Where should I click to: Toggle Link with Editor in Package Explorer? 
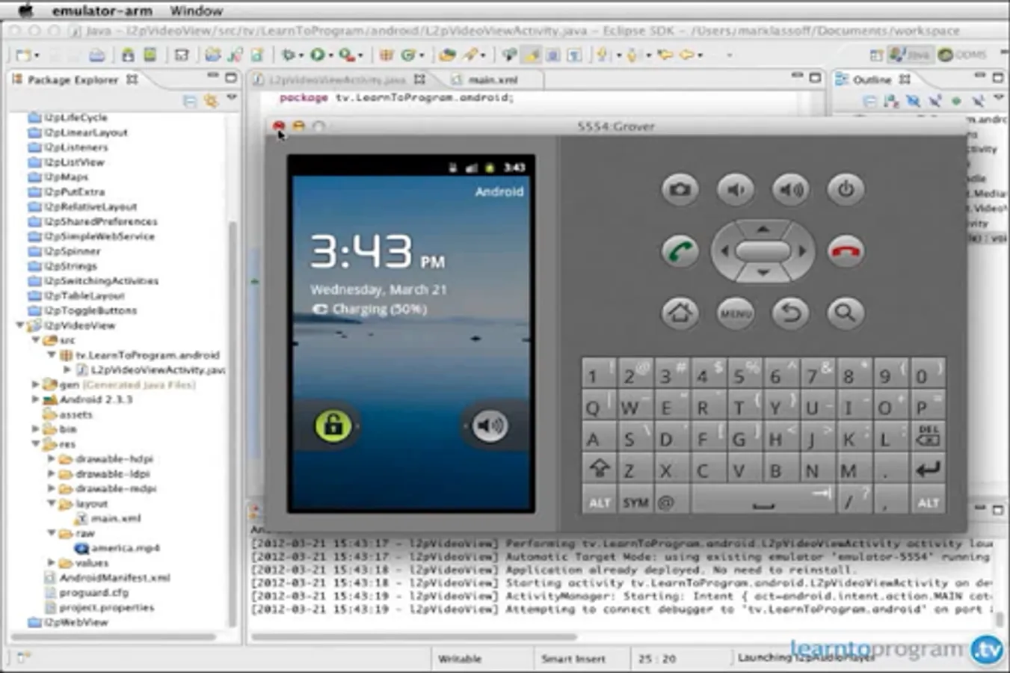[x=211, y=100]
